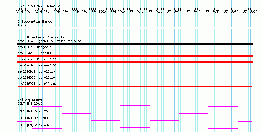Select nsv833622 (Wong2007) variant label
Image resolution: width=261 pixels, height=132 pixels.
click(x=35, y=47)
